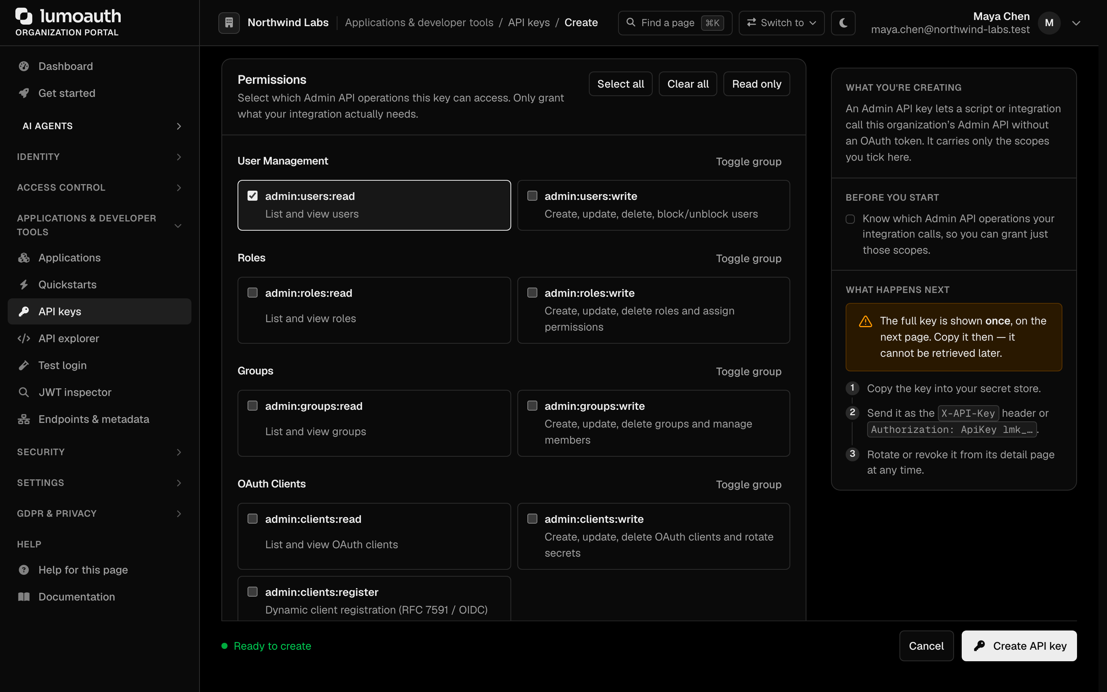Click the JWT inspector magnifier icon

coord(24,392)
